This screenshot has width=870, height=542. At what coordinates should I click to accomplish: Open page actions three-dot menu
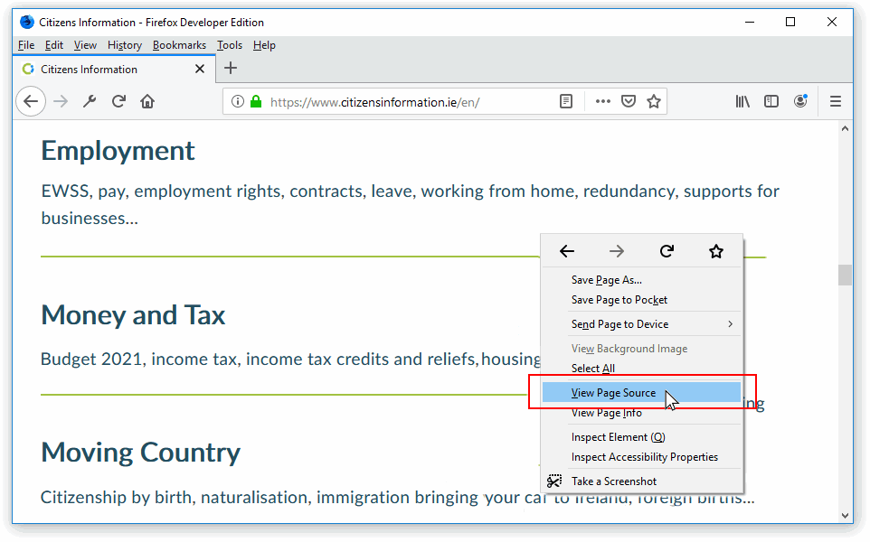602,101
